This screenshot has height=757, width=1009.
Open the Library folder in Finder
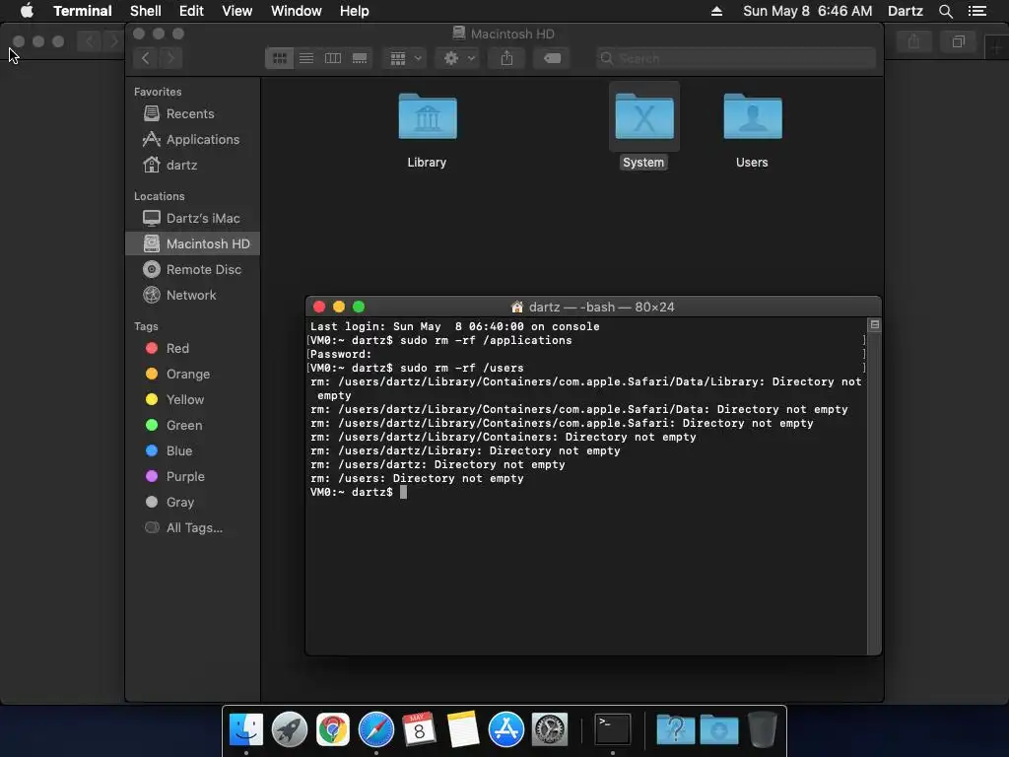(x=428, y=117)
